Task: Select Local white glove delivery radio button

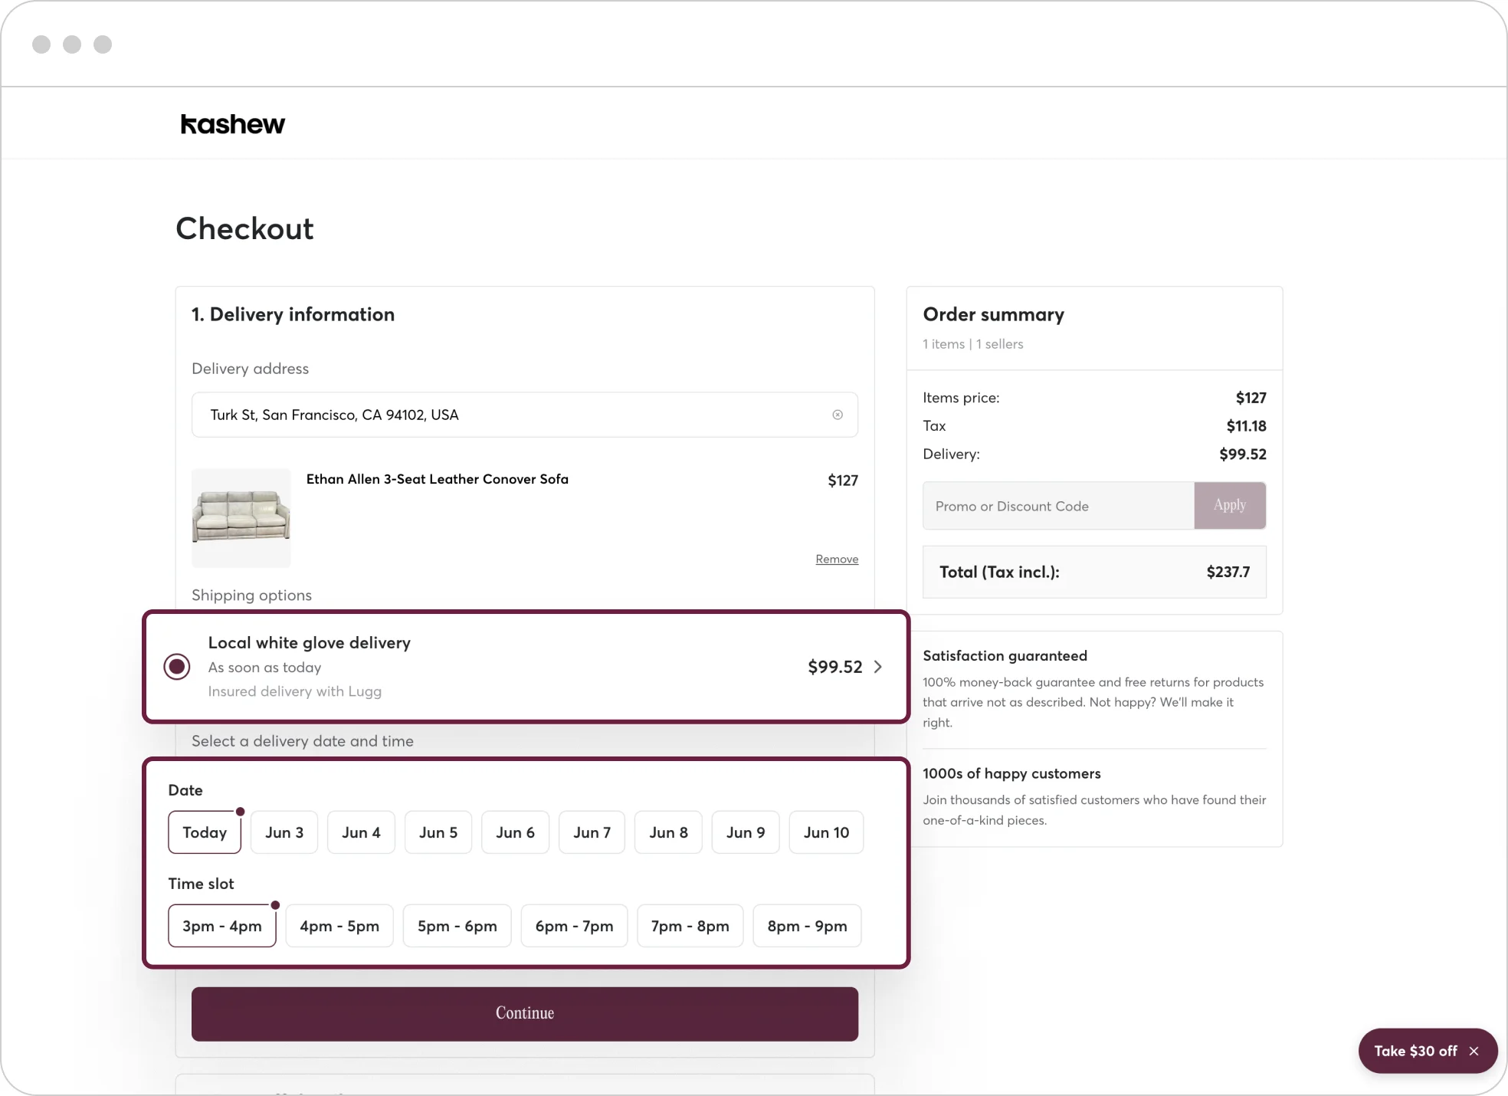Action: pos(177,666)
